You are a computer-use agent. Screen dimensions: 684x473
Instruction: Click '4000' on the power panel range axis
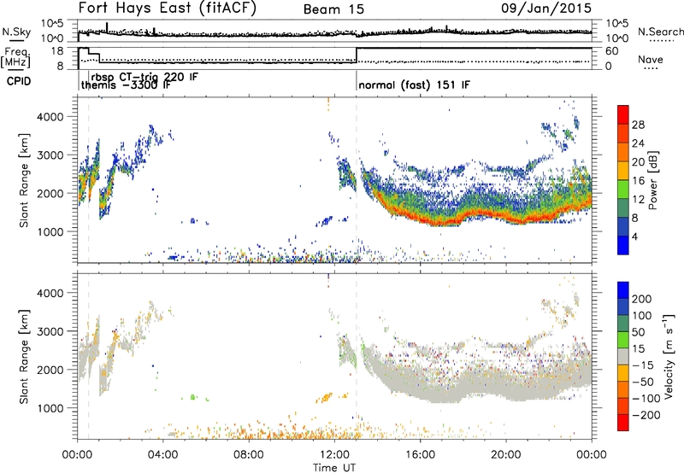pyautogui.click(x=50, y=117)
